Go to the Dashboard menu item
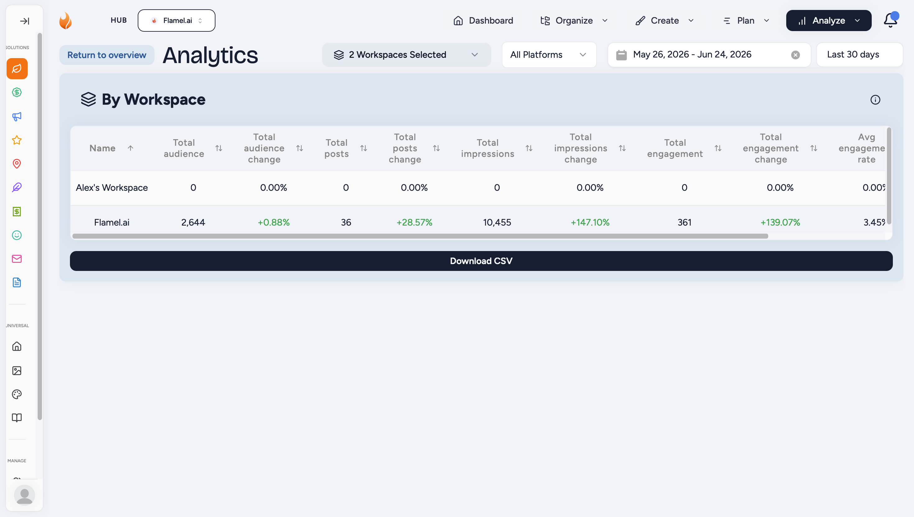 483,21
